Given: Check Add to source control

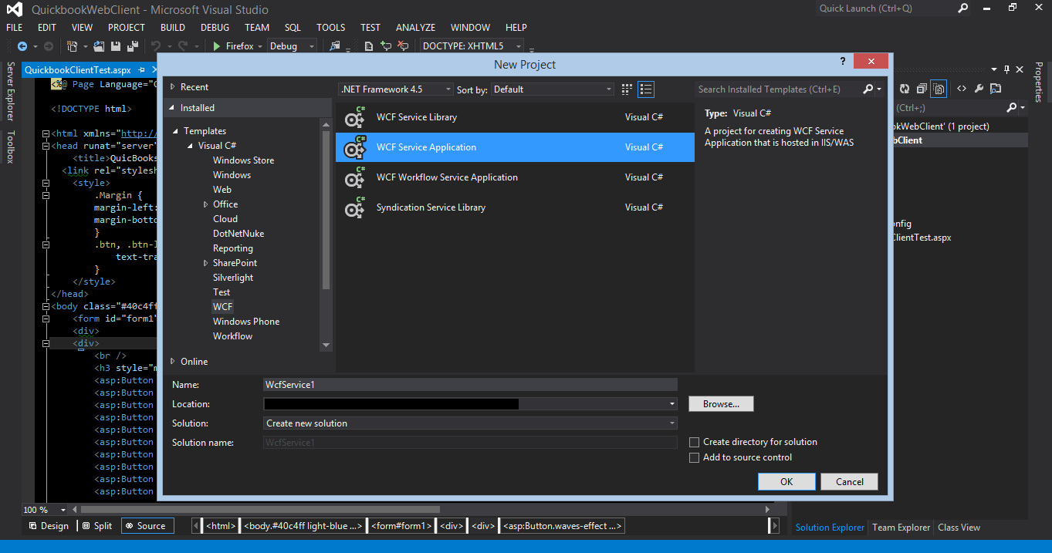Looking at the screenshot, I should click(x=695, y=457).
